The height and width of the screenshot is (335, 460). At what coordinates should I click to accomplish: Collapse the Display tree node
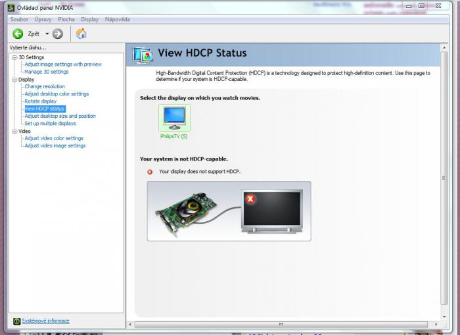[14, 80]
